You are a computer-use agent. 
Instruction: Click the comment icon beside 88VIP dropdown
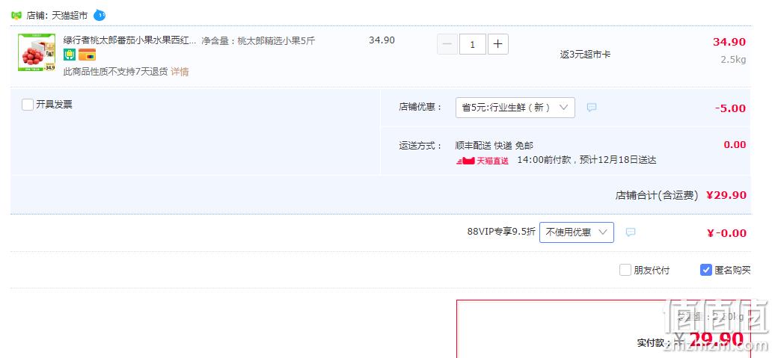tap(630, 232)
